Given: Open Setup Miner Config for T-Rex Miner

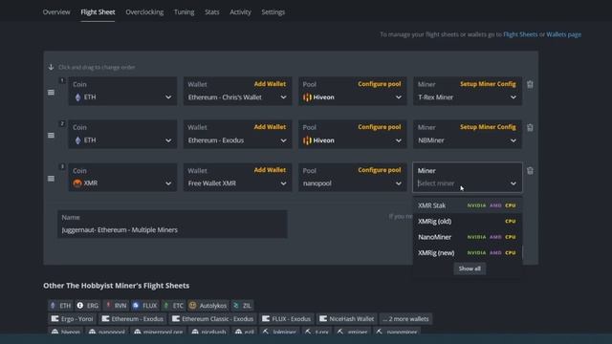Looking at the screenshot, I should pyautogui.click(x=488, y=84).
